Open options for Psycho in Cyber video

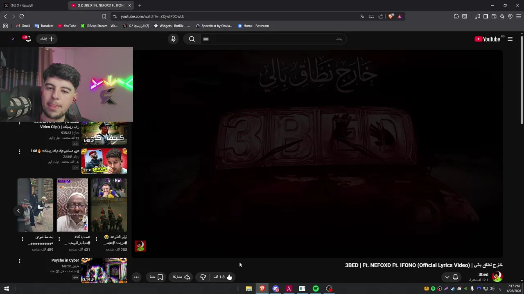click(19, 261)
